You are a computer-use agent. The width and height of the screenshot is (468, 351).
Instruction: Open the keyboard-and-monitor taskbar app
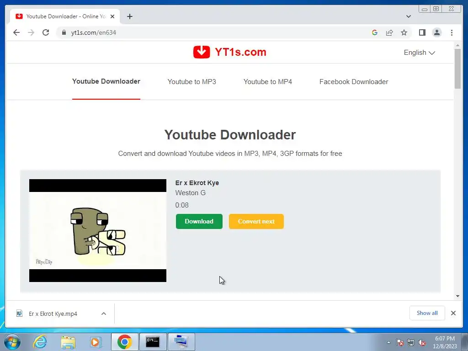pos(181,342)
